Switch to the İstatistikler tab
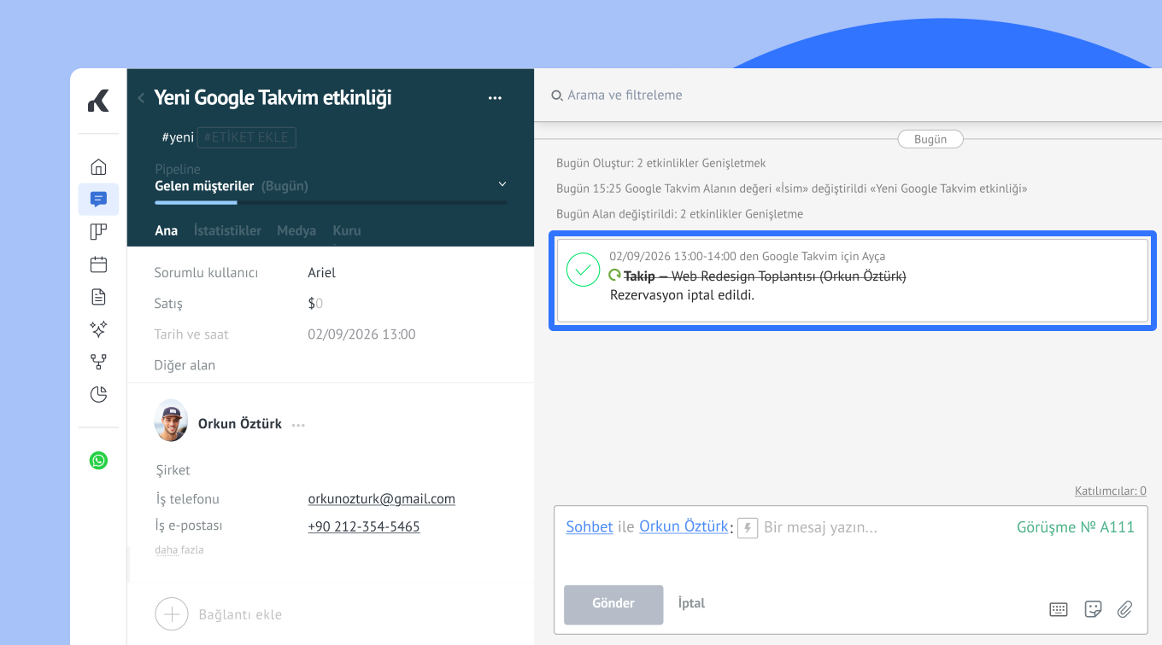The height and width of the screenshot is (645, 1162). click(x=227, y=230)
